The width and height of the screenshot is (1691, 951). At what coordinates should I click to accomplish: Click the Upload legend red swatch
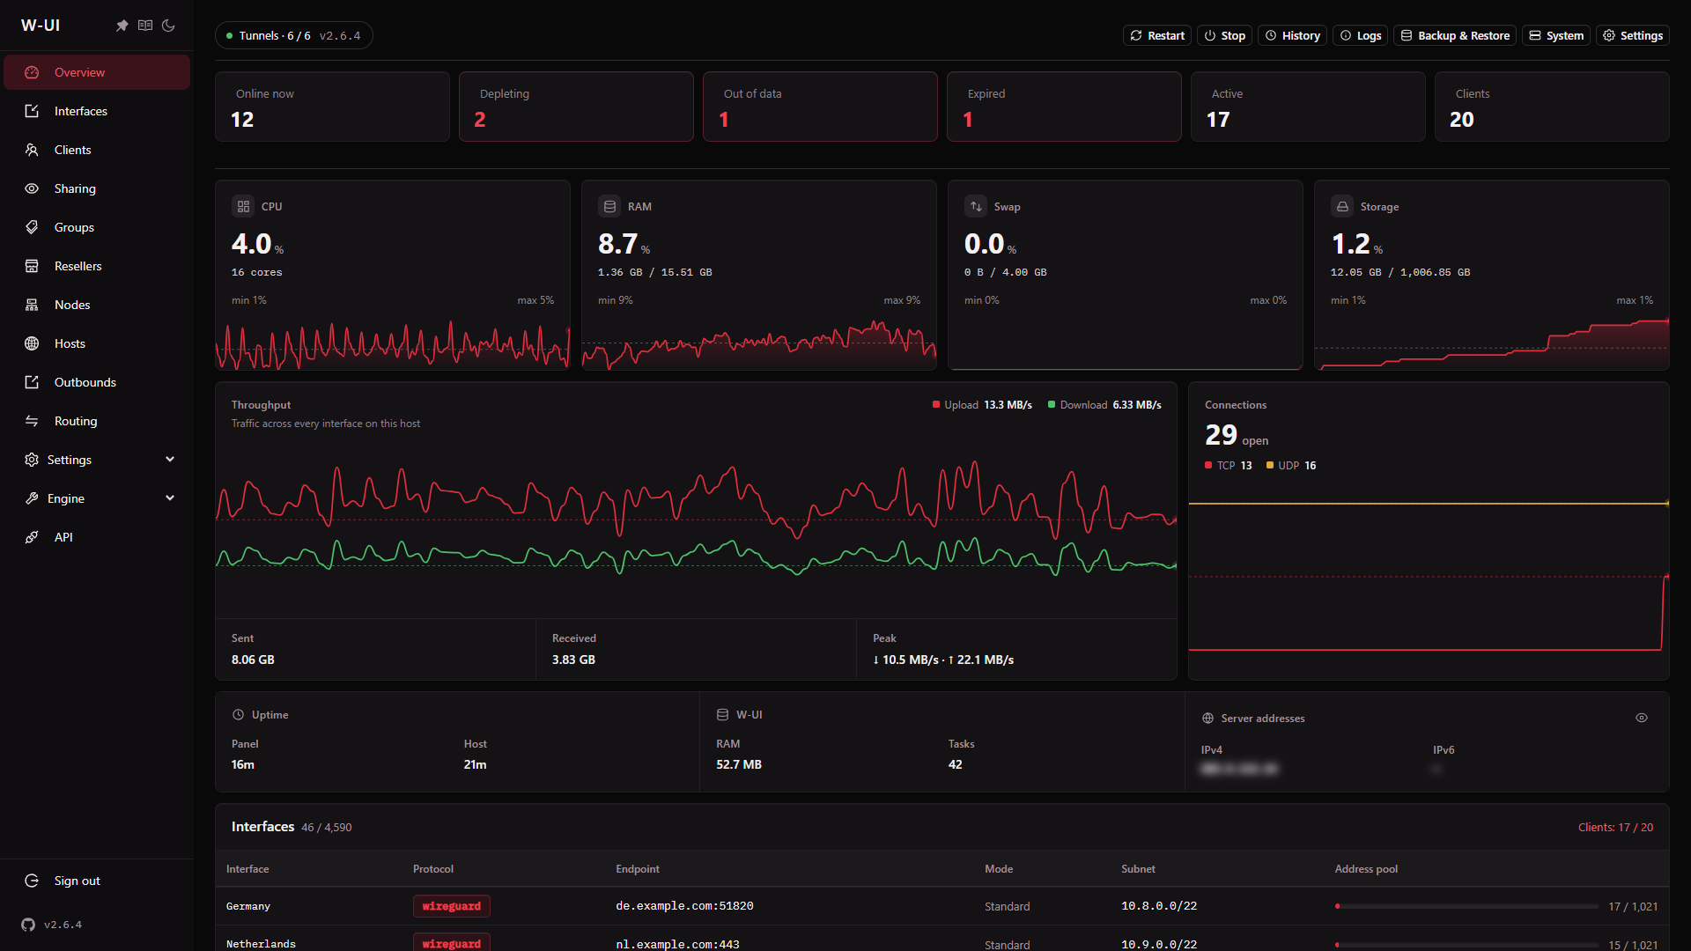[936, 405]
